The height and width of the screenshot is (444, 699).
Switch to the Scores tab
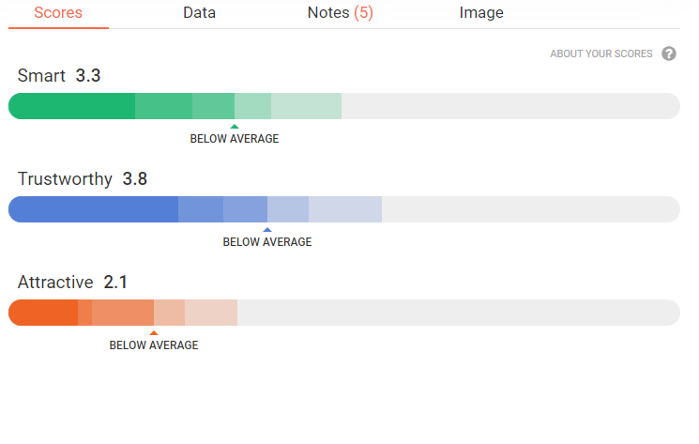58,13
